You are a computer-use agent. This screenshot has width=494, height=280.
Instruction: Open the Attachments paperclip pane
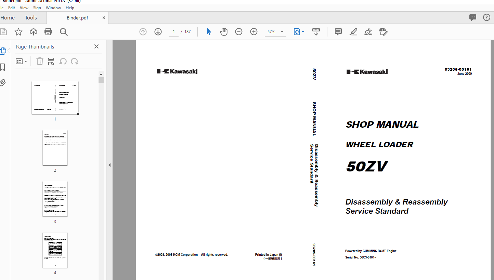pos(2,83)
